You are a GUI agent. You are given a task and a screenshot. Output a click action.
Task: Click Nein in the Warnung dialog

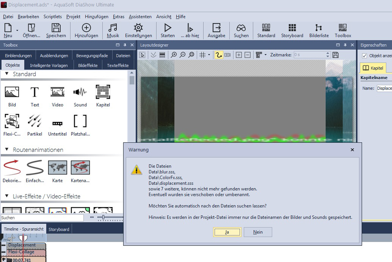(258, 232)
